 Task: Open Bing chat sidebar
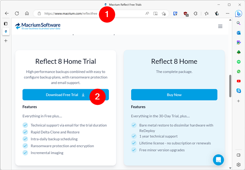point(239,14)
